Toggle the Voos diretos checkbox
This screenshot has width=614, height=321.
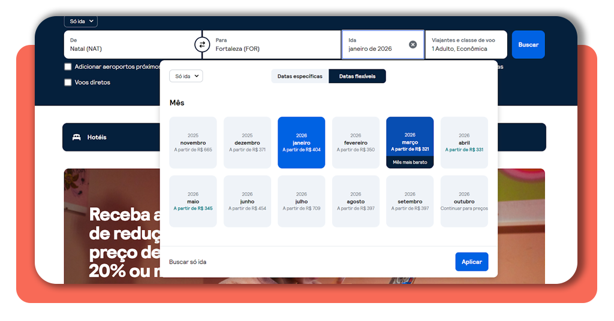click(68, 82)
